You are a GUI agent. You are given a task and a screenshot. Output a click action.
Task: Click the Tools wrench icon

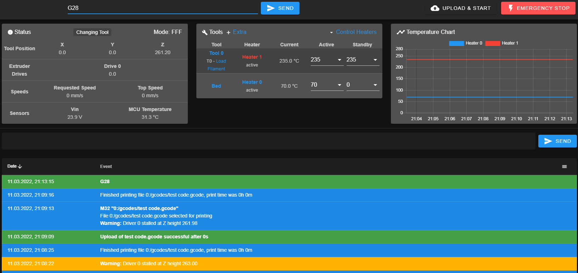click(204, 32)
